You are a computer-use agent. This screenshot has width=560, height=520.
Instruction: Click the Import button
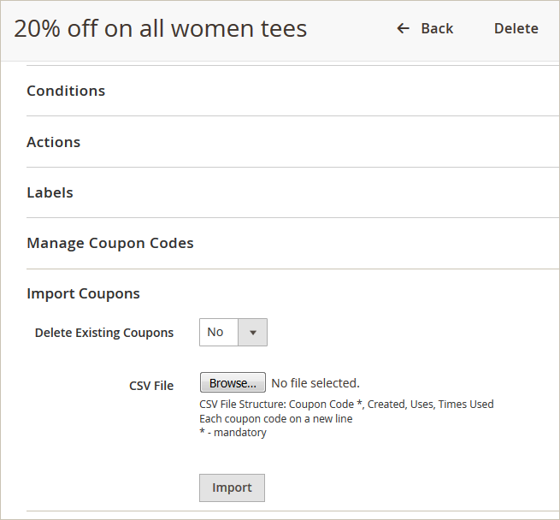tap(232, 487)
